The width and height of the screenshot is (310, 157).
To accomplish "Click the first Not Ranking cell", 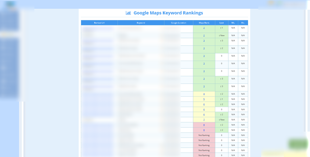I will (204, 135).
